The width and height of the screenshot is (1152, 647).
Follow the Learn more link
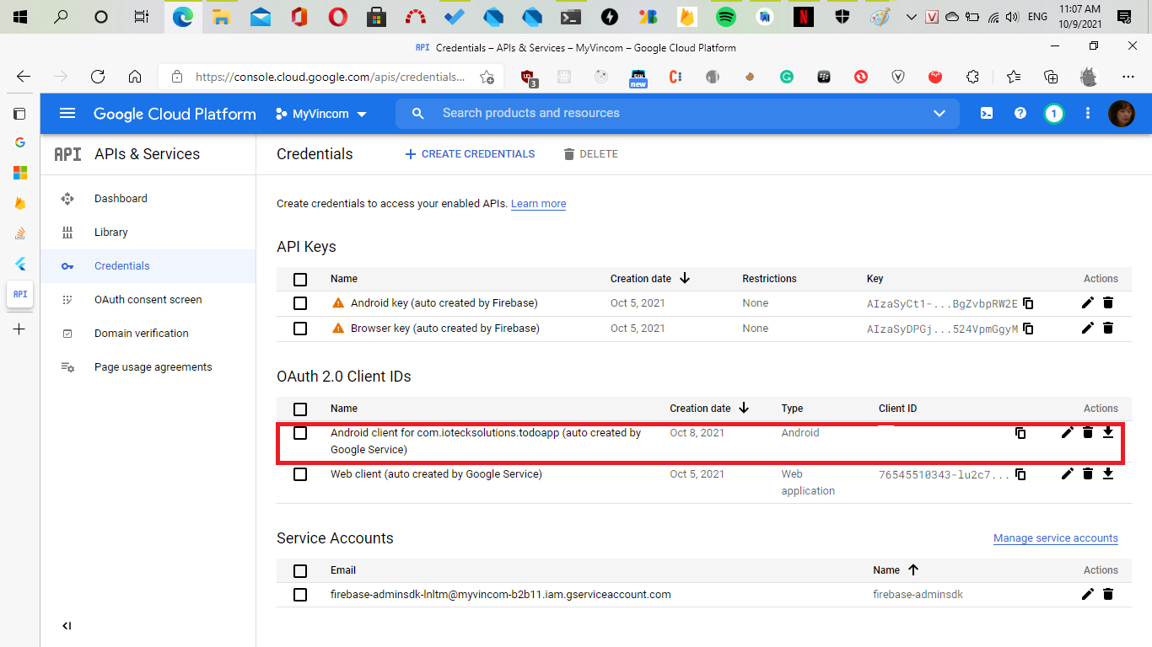[538, 204]
